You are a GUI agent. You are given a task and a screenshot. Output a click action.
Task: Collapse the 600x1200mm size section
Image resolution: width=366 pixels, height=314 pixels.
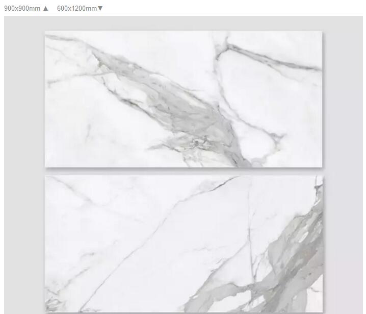(x=80, y=8)
